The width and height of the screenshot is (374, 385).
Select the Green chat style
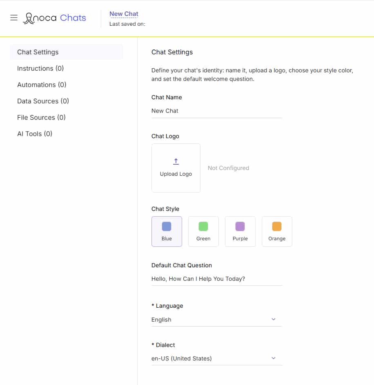203,231
